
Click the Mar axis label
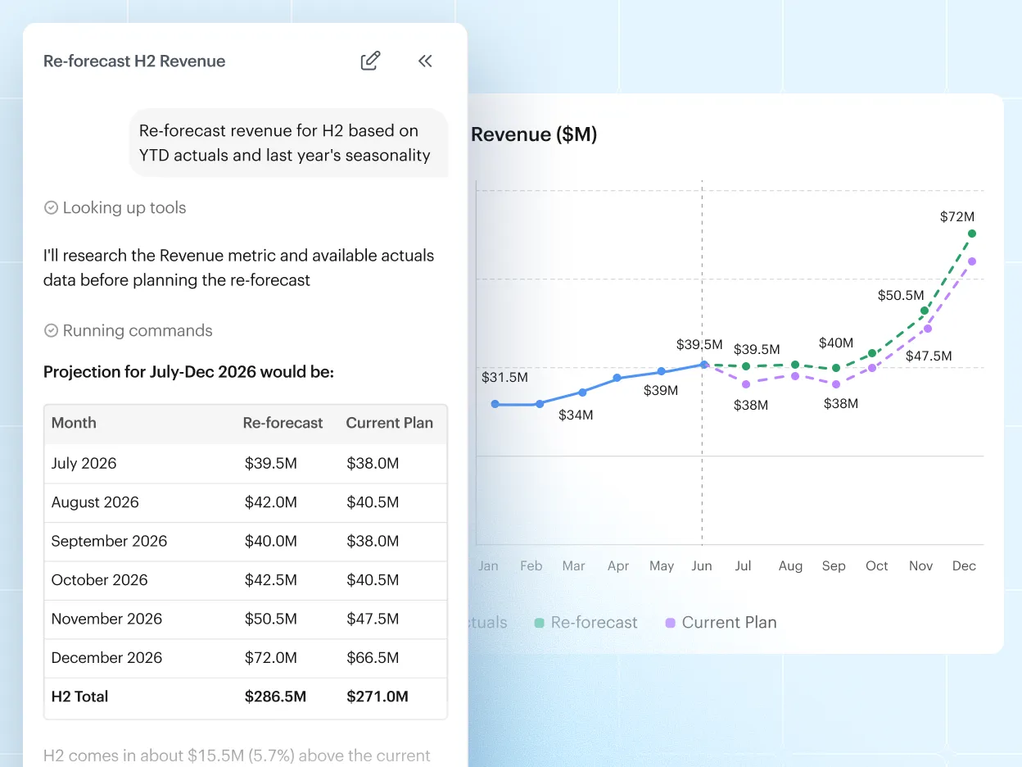coord(574,566)
